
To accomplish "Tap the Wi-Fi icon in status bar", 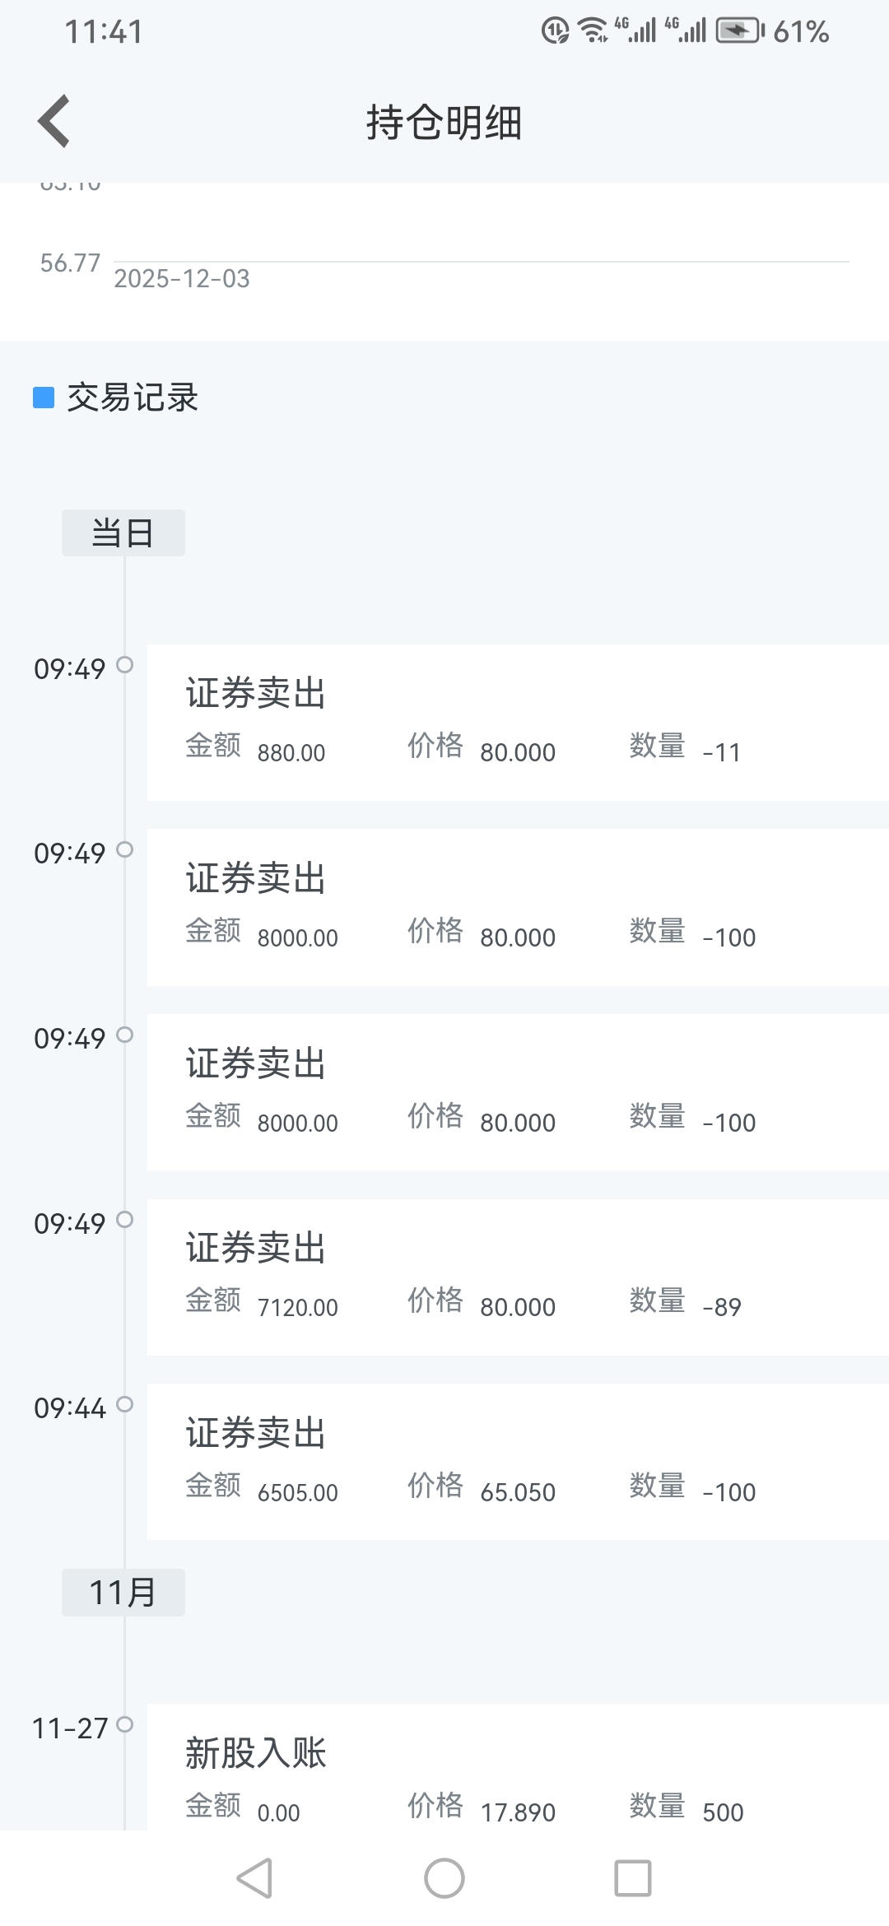I will coord(593,30).
